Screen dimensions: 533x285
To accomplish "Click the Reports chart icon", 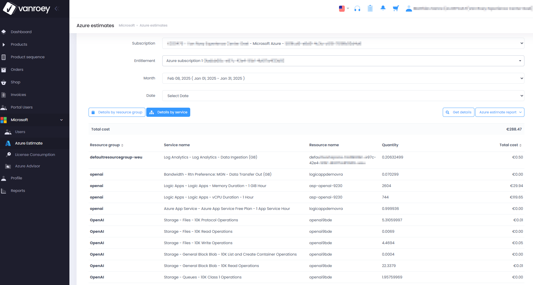I will [4, 191].
